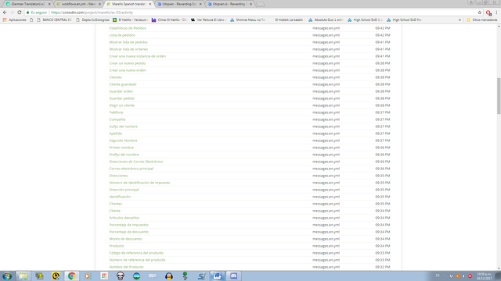
Task: Open the Aplicaciones apps shortcut
Action: [15, 20]
